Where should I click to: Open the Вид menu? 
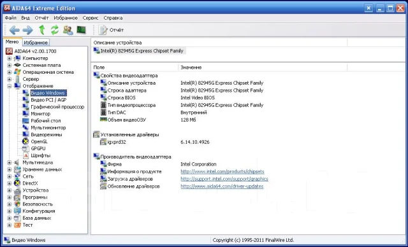click(x=25, y=18)
